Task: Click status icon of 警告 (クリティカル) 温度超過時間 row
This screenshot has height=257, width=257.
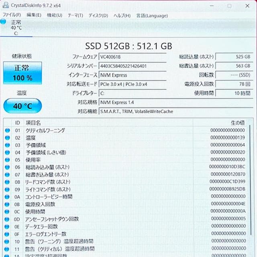Action: (x=7, y=249)
